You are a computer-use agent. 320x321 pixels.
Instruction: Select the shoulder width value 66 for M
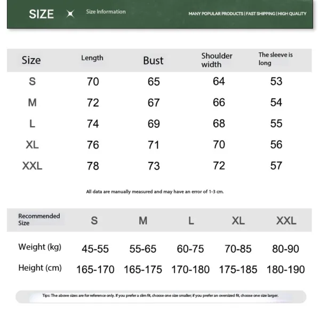219,103
